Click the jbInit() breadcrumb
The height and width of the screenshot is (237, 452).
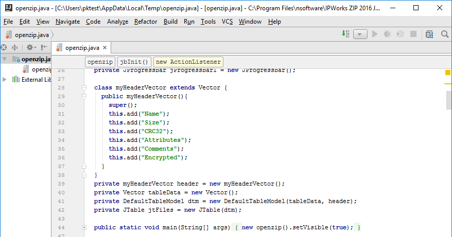[x=134, y=62]
